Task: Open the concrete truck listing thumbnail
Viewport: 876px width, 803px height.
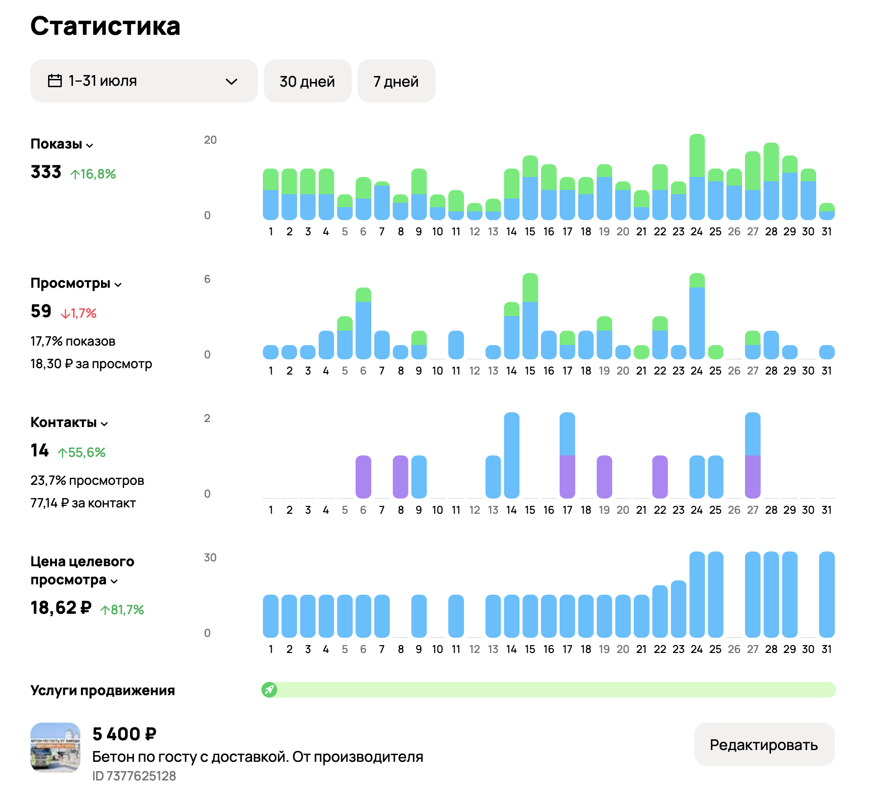Action: [x=55, y=747]
